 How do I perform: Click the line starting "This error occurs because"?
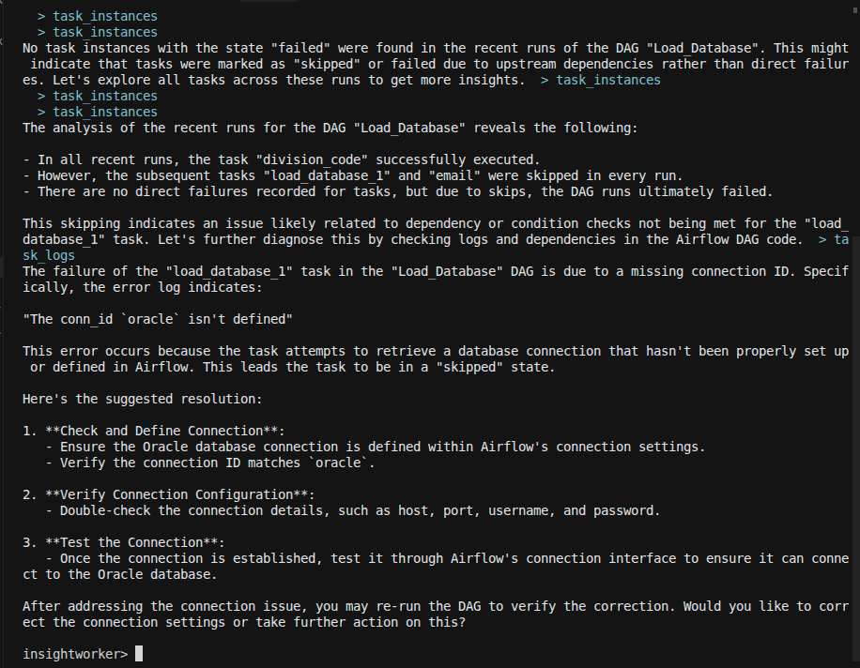point(436,351)
